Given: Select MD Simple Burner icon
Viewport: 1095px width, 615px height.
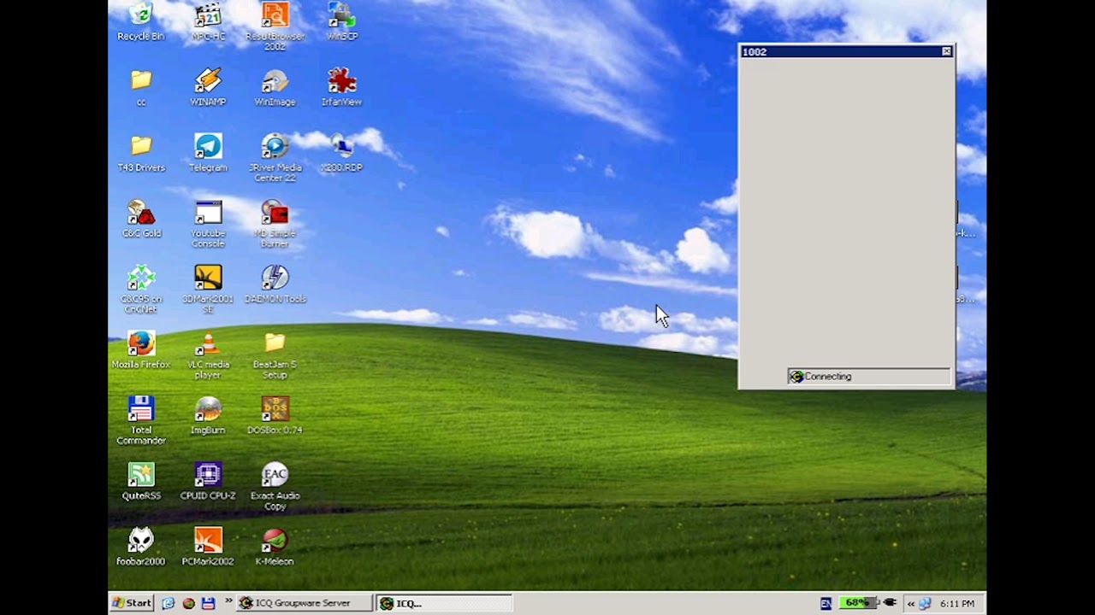Looking at the screenshot, I should point(275,224).
